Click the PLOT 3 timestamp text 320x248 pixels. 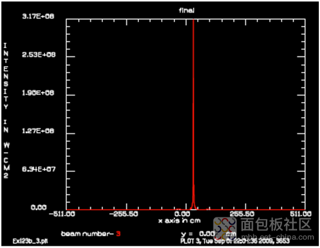235,241
